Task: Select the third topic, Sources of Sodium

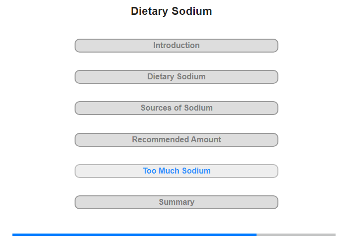Action: (176, 108)
